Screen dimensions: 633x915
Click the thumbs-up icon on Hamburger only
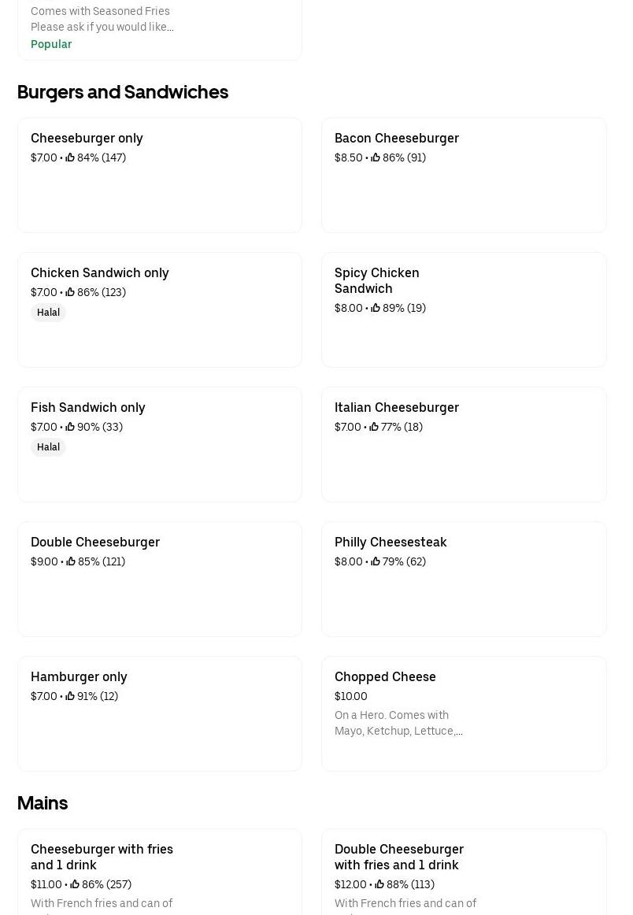[x=70, y=696]
